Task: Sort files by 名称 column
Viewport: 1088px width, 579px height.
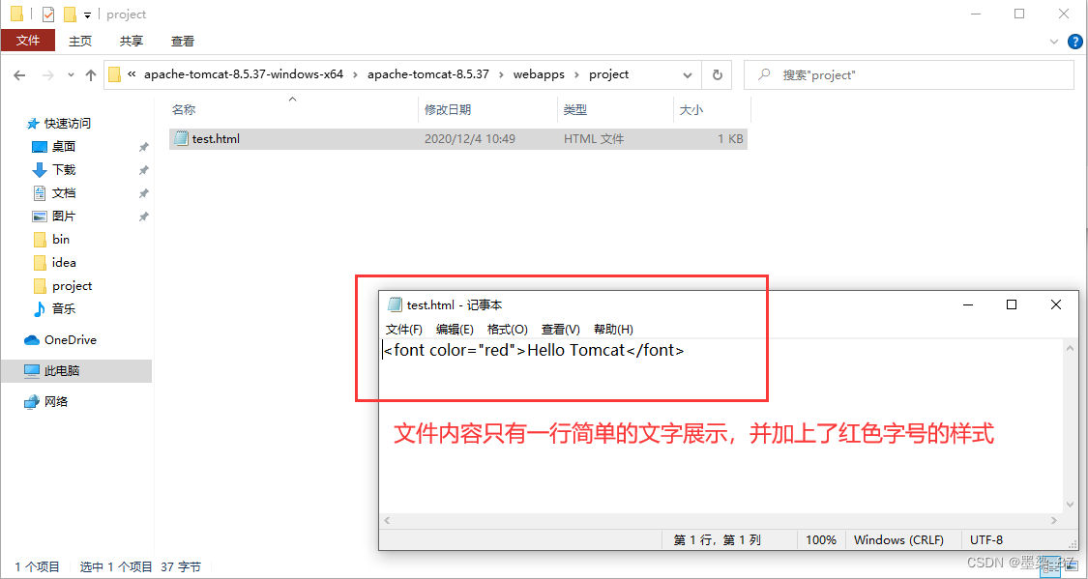Action: click(x=183, y=109)
